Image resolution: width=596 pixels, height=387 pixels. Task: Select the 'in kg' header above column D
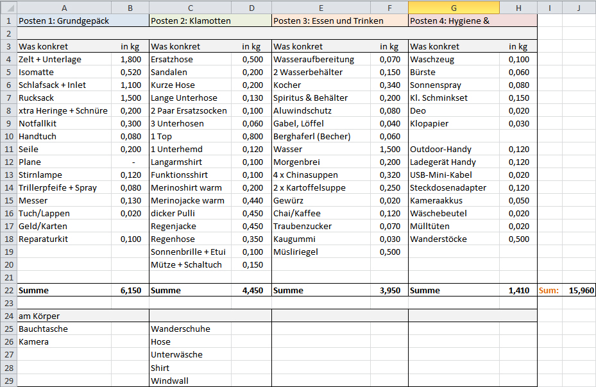coord(251,46)
